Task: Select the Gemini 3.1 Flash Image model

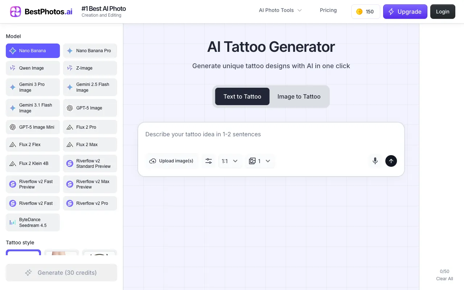Action: (x=33, y=108)
